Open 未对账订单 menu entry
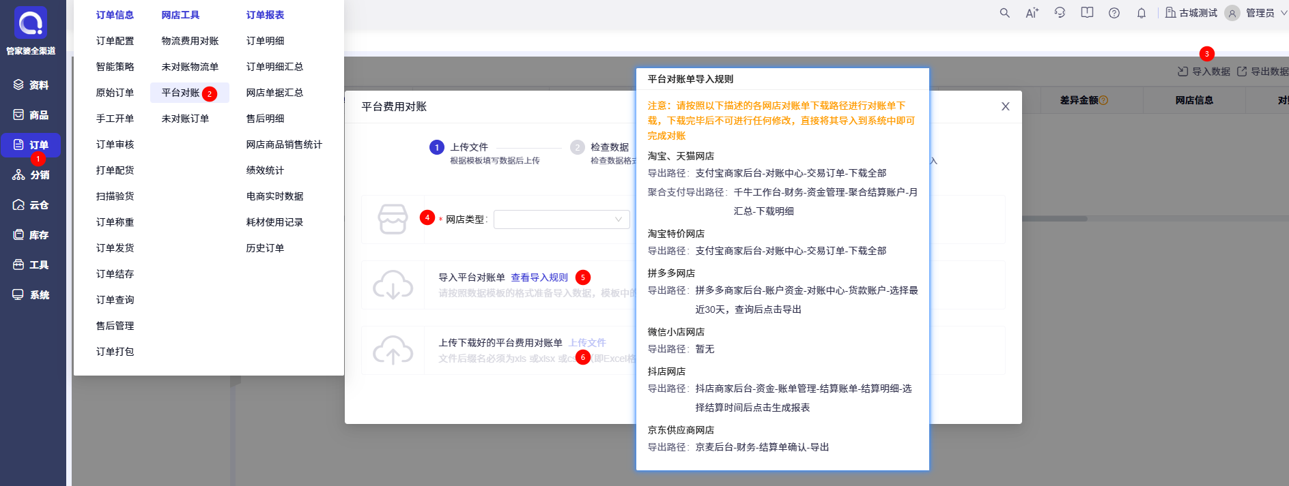 [x=186, y=119]
